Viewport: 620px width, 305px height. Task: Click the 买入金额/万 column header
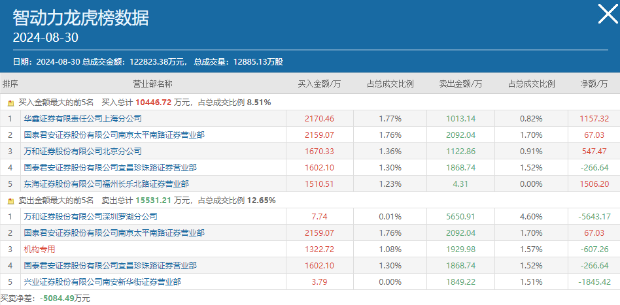click(320, 84)
